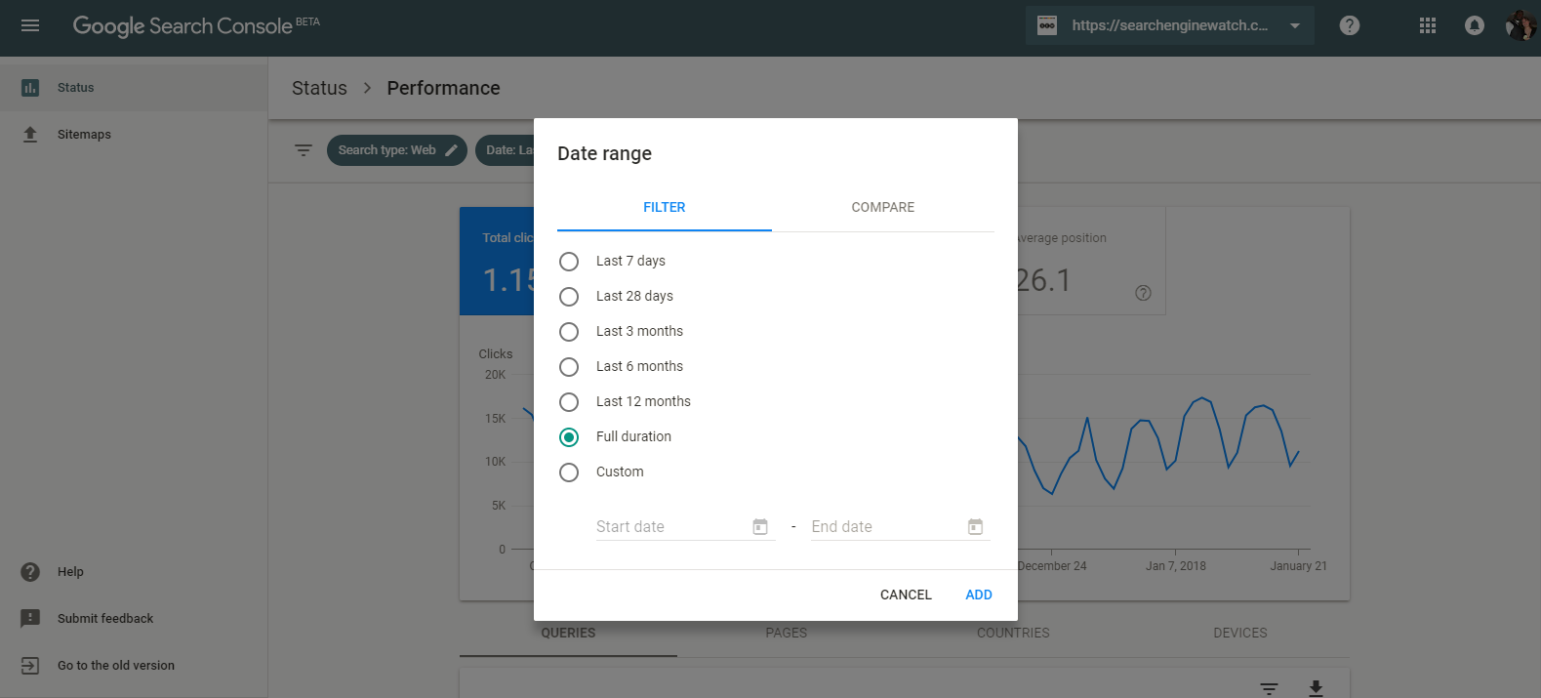Open the notifications bell
The width and height of the screenshot is (1541, 698).
pos(1474,25)
